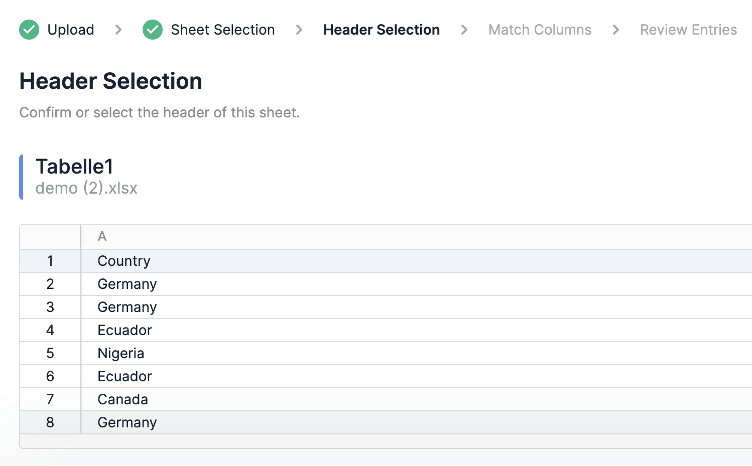Click the green checkmark beside Sheet Selection
Screen dimensions: 752x466
(x=153, y=30)
